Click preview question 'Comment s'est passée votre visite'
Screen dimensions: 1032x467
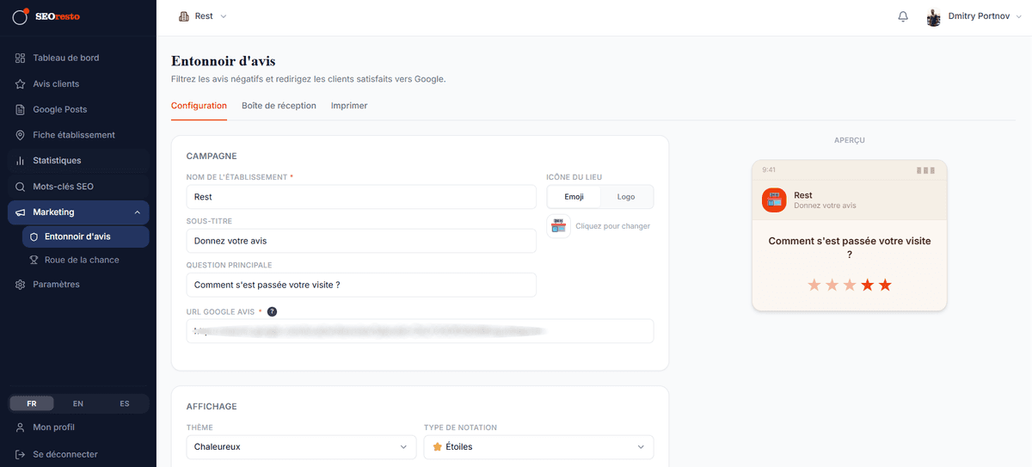850,248
